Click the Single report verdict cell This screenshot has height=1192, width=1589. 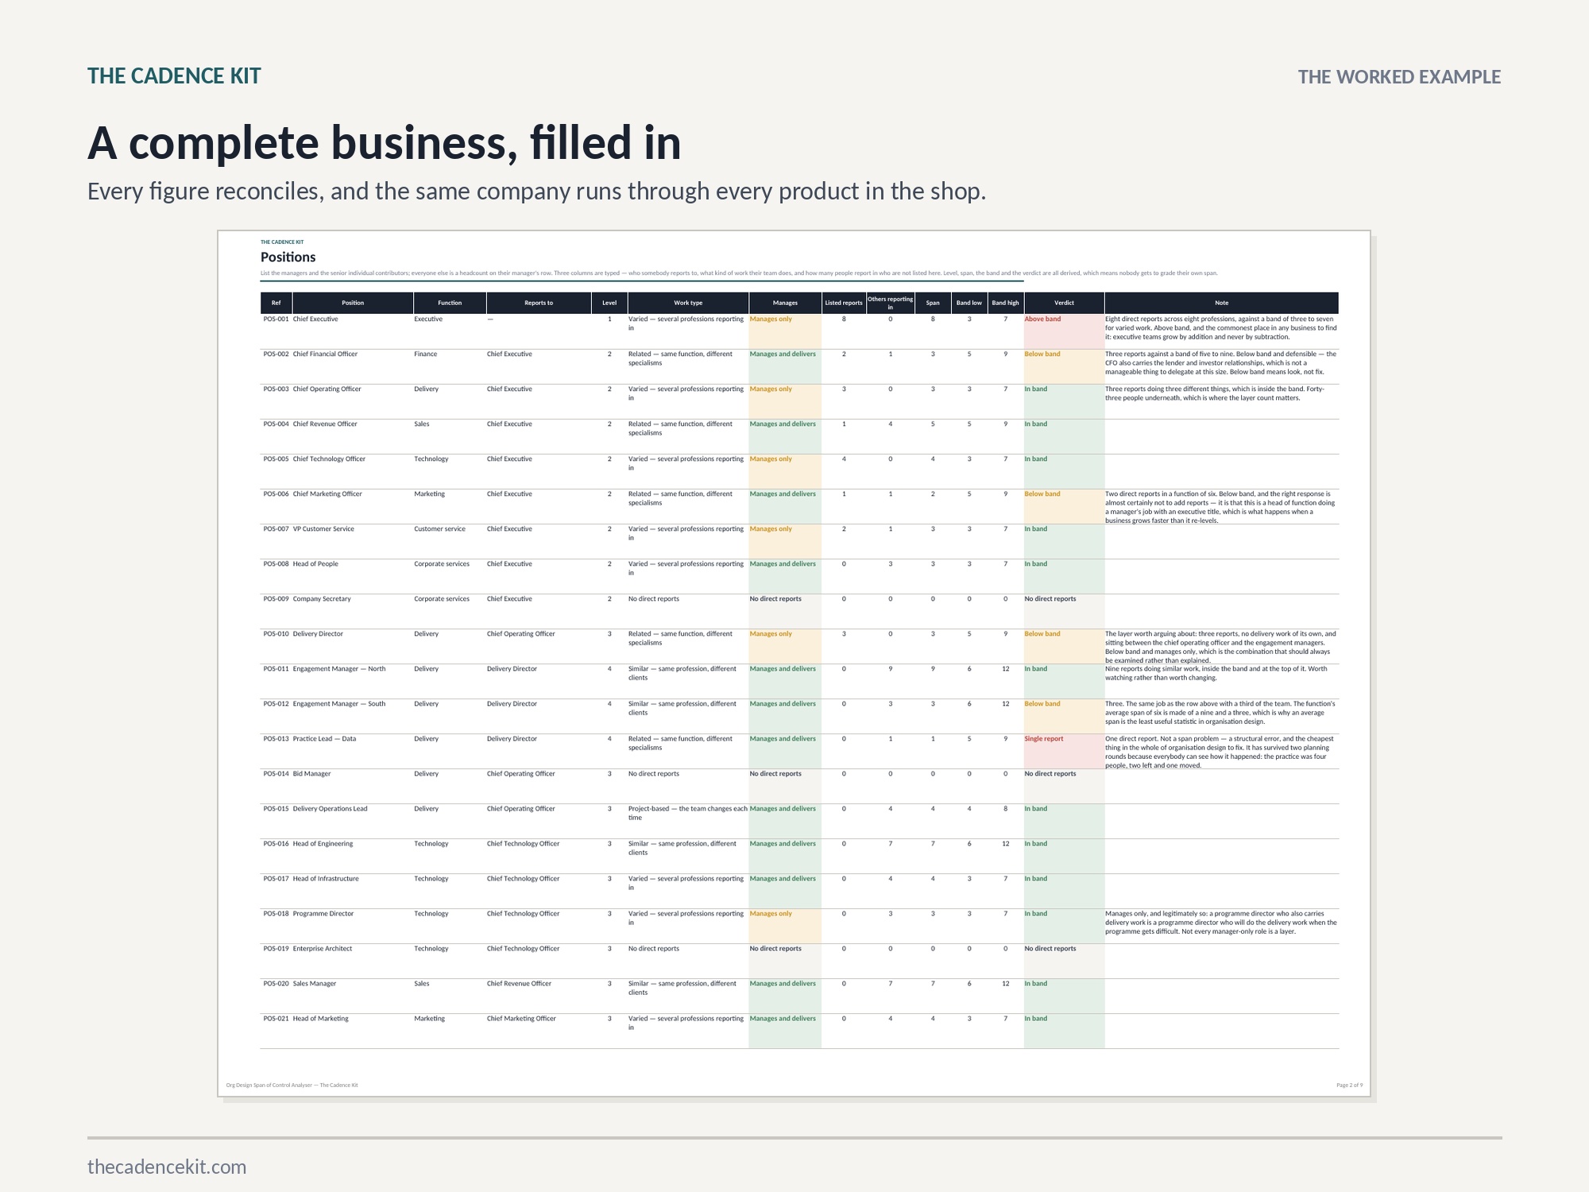[1064, 751]
